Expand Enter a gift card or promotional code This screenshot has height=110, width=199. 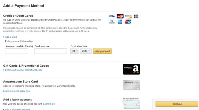[x=24, y=70]
